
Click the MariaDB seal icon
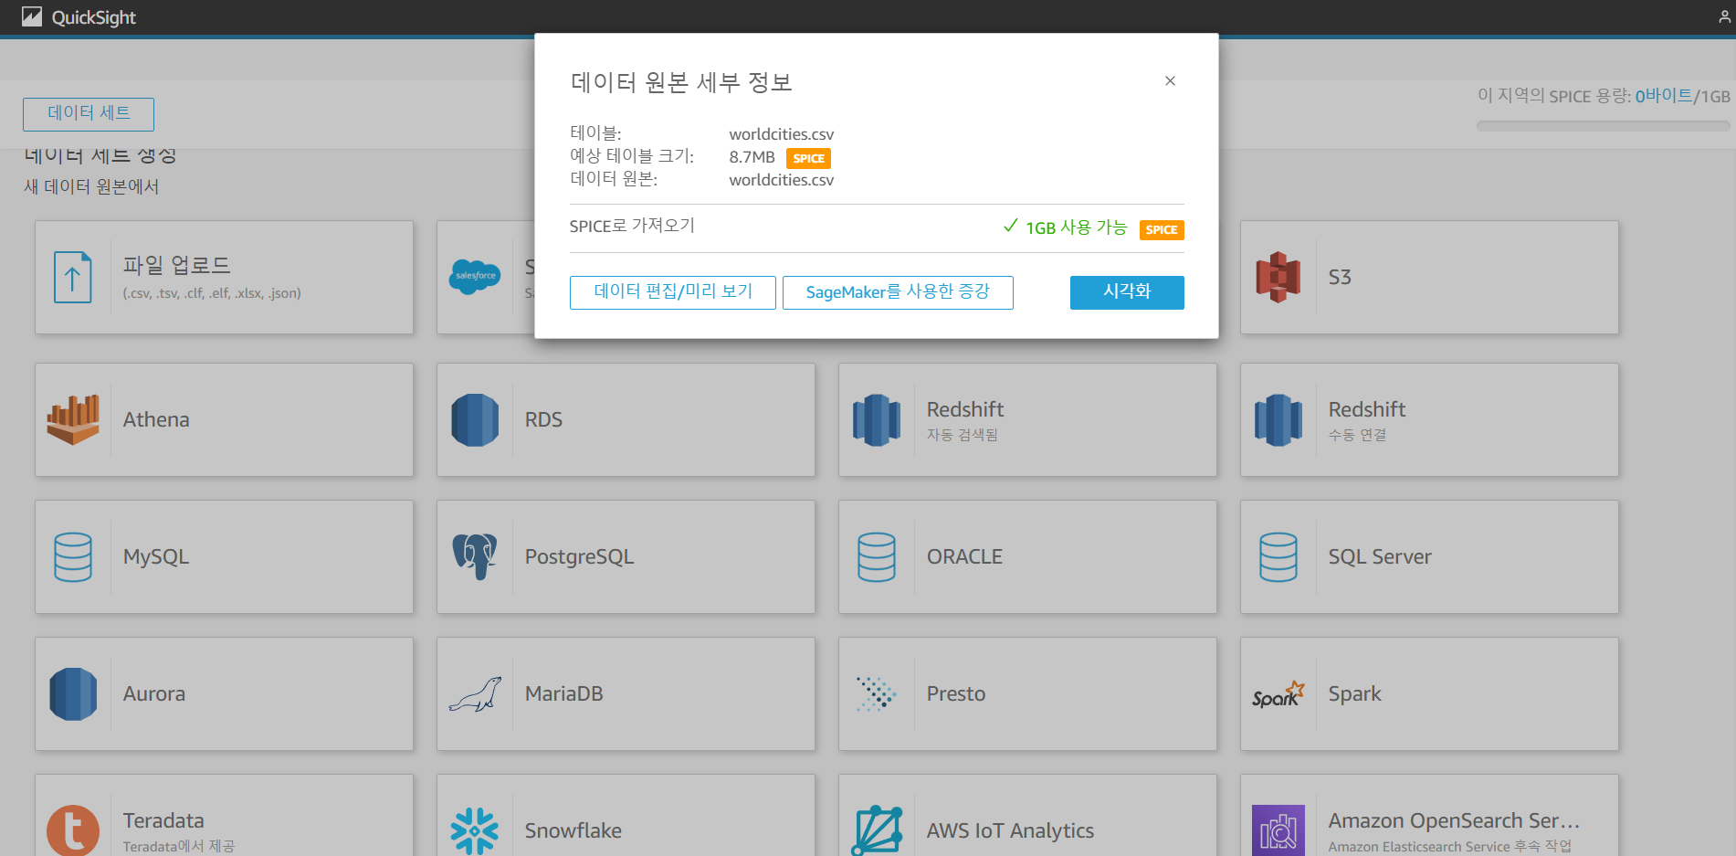click(475, 694)
